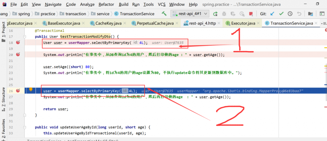Collapse the testTransactionModifyDto method at line 17

point(25,37)
